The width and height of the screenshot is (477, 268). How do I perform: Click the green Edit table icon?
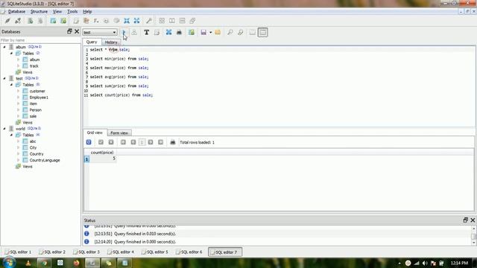click(x=63, y=21)
